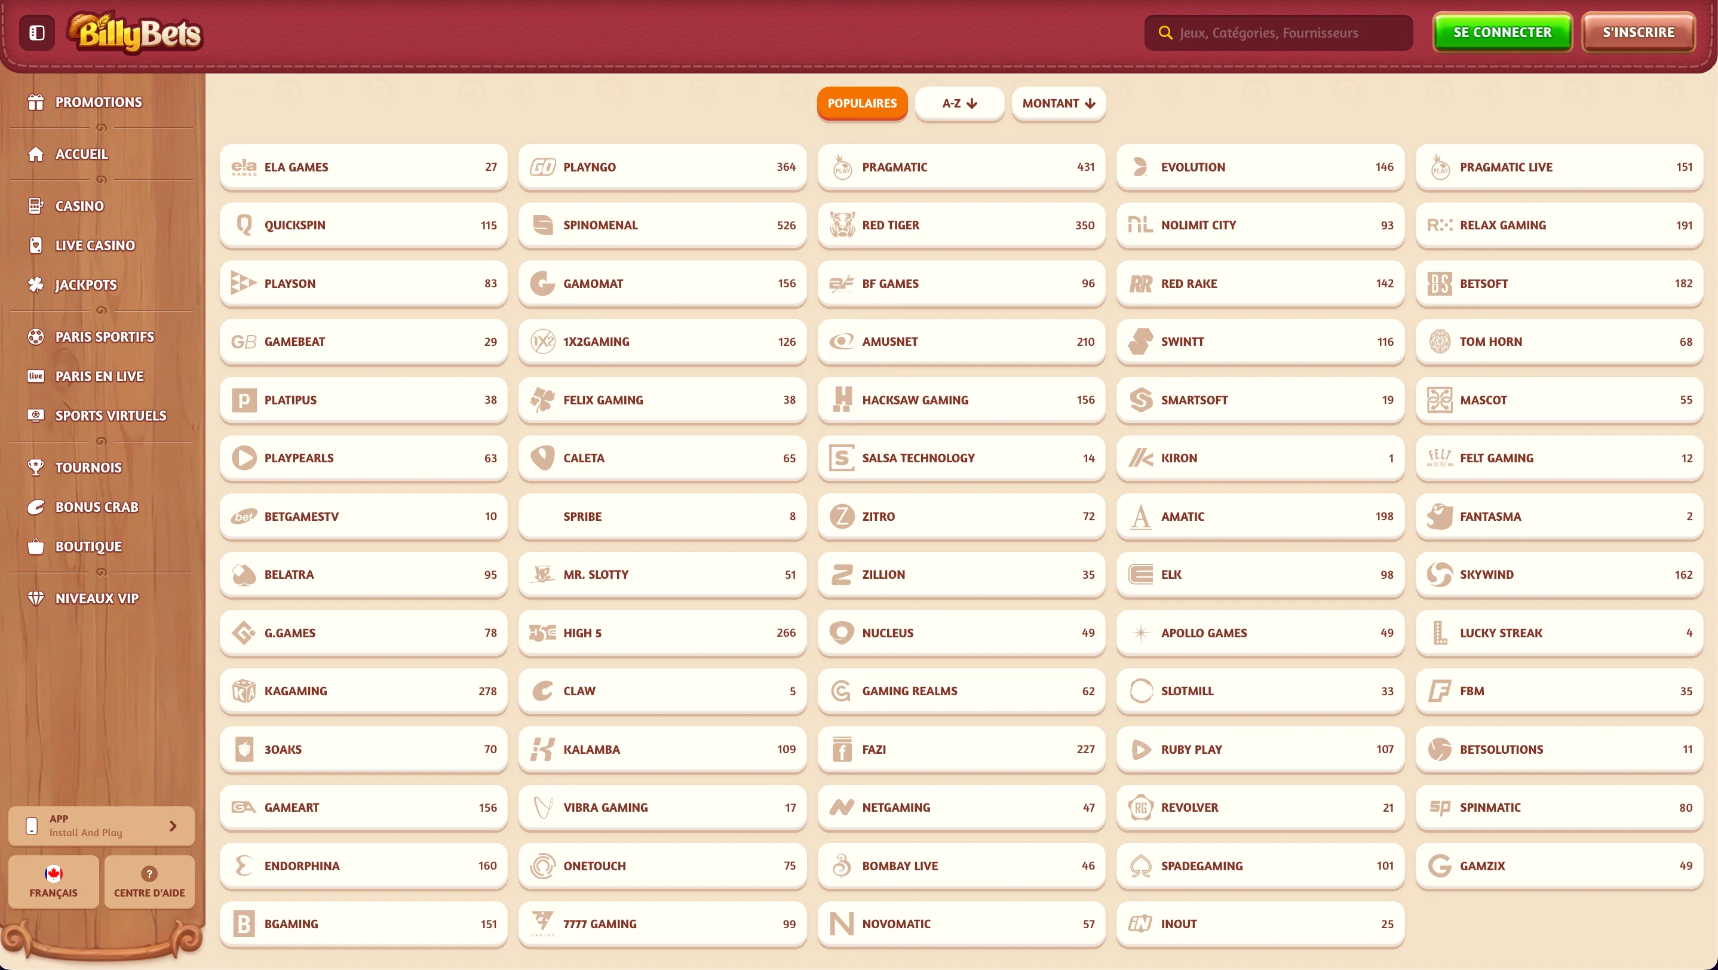Click the Tom Horn round logo

[1439, 341]
